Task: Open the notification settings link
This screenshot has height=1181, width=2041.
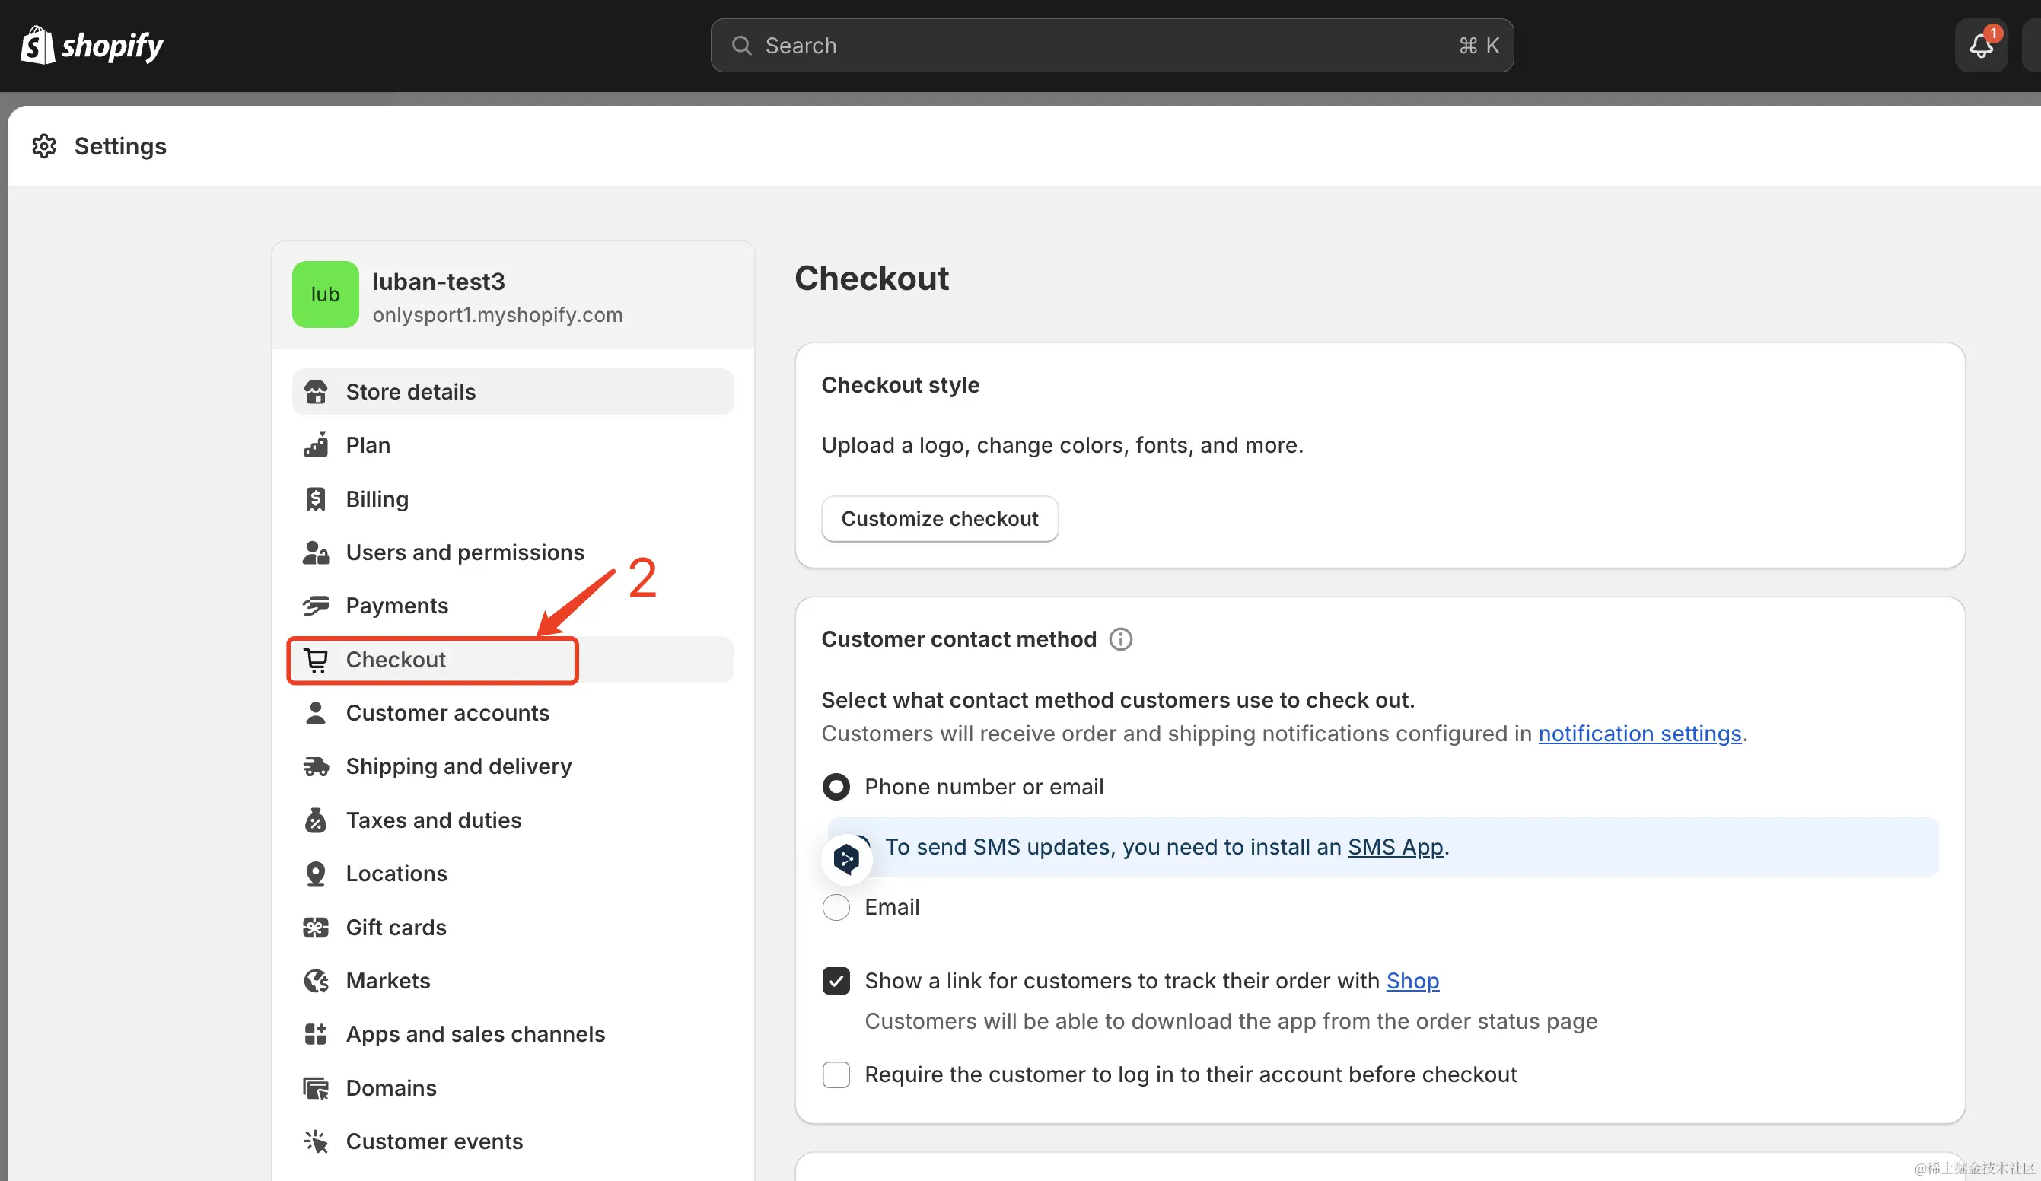Action: coord(1639,733)
